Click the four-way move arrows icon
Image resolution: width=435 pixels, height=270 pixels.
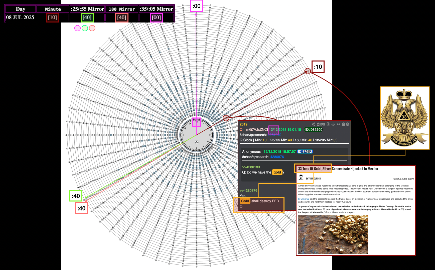(x=333, y=124)
